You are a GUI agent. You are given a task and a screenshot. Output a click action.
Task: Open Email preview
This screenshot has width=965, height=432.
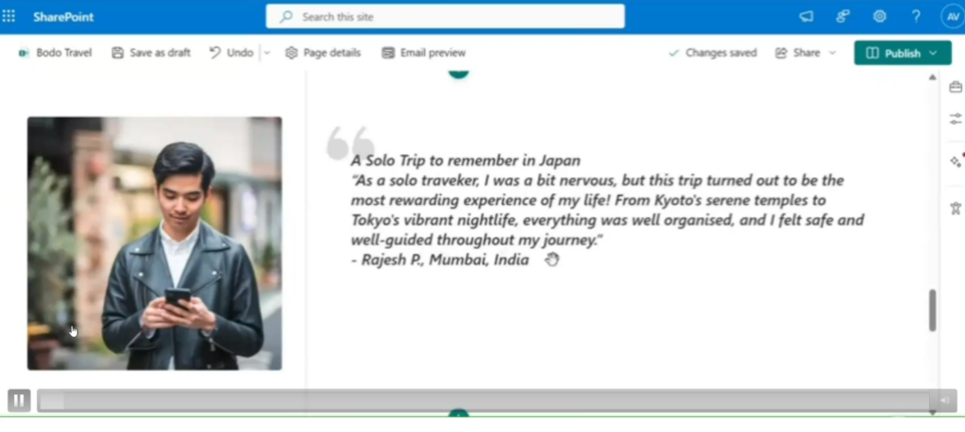[423, 53]
